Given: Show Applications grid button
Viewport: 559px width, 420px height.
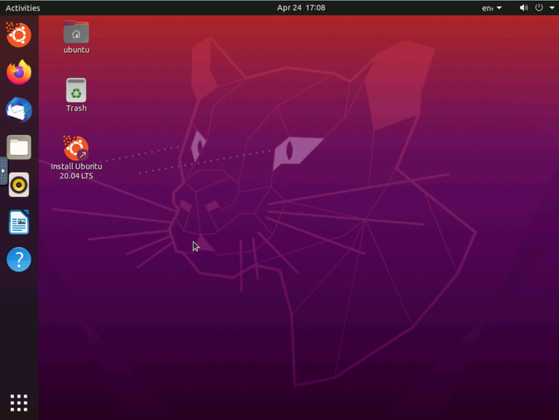Looking at the screenshot, I should (19, 403).
